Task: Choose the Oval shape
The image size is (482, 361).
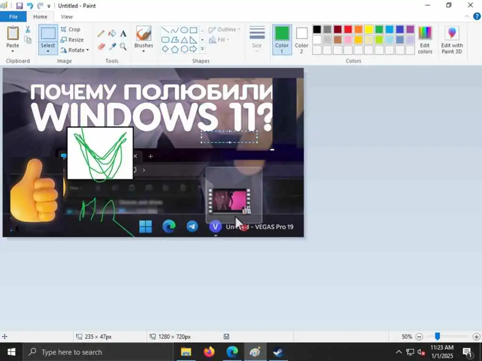Action: point(184,30)
